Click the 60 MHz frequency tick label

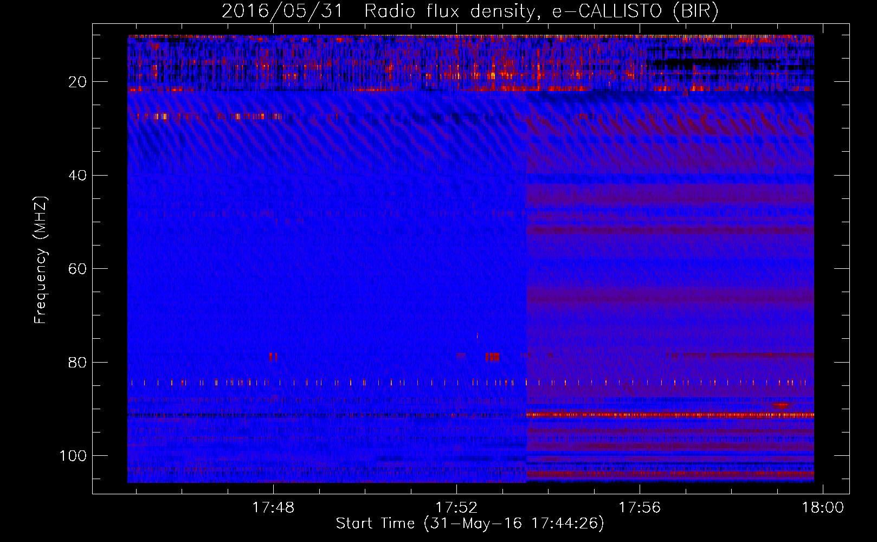tap(77, 269)
